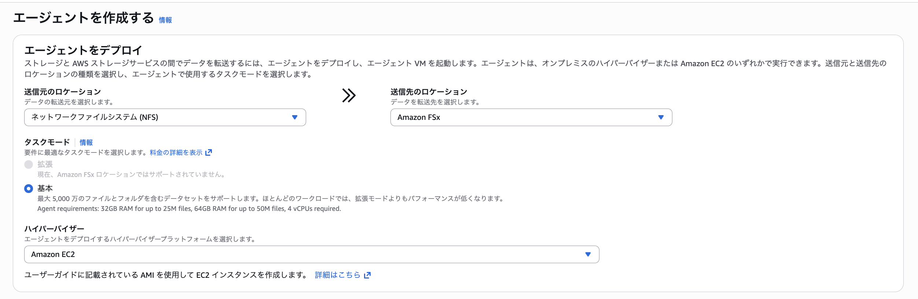Click the external link icon after 料金の詳細を表示

tap(209, 152)
